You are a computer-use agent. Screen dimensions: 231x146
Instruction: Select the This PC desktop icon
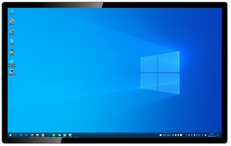coord(12,11)
